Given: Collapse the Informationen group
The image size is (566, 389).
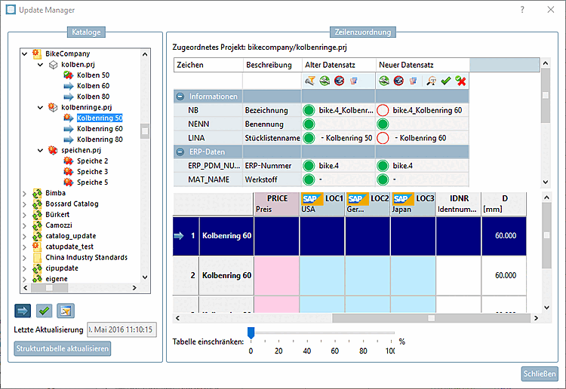Looking at the screenshot, I should tap(180, 96).
